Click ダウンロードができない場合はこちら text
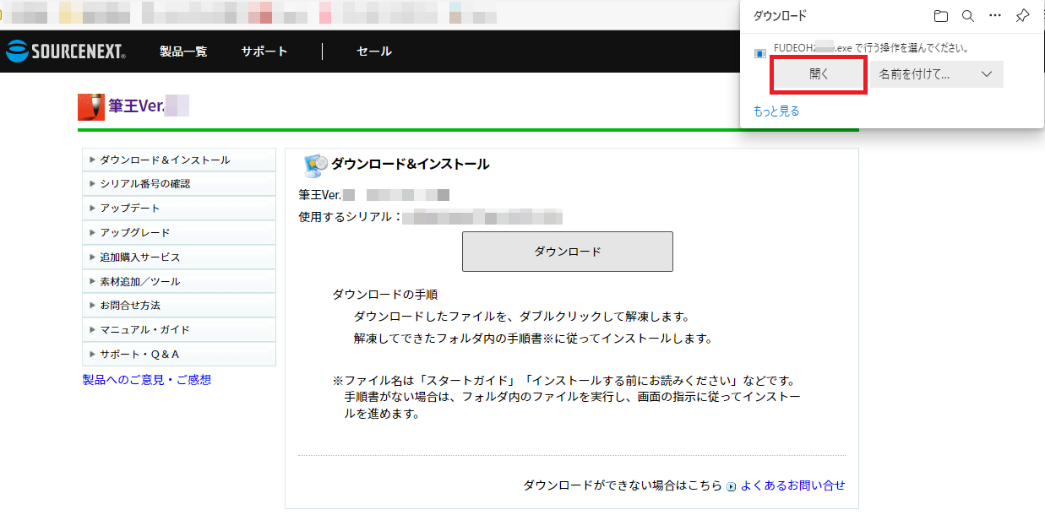Image resolution: width=1045 pixels, height=515 pixels. tap(623, 485)
